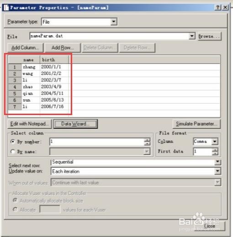Click the li name cell in row 7
The width and height of the screenshot is (233, 237).
point(31,107)
